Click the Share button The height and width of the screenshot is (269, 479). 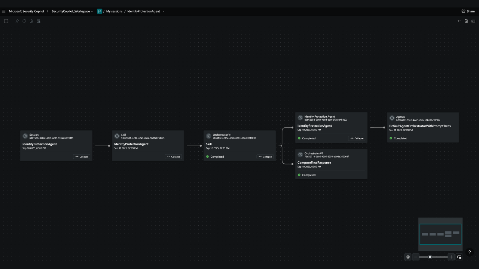[468, 11]
